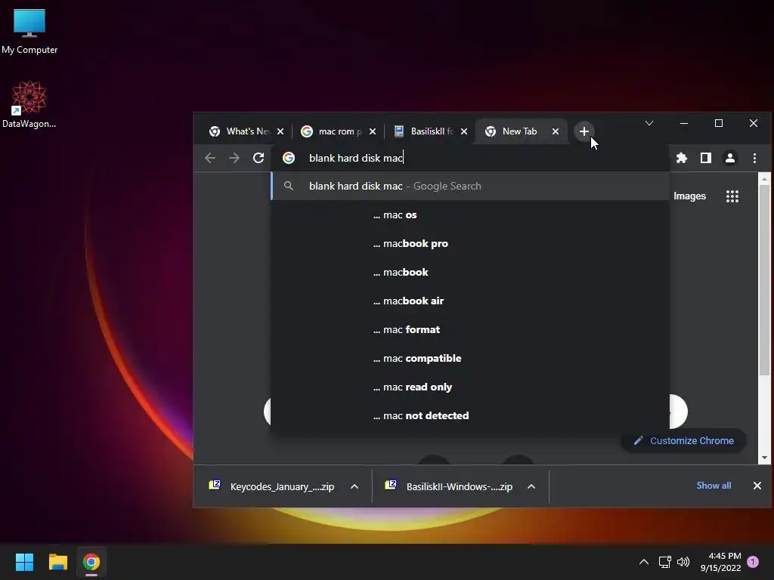The height and width of the screenshot is (580, 774).
Task: Pick the 'macbook' suggestion
Action: click(470, 272)
